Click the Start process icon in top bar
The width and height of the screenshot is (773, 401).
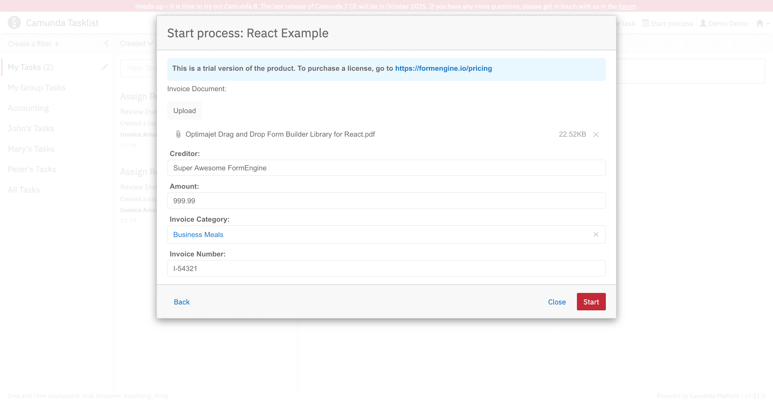click(x=645, y=23)
